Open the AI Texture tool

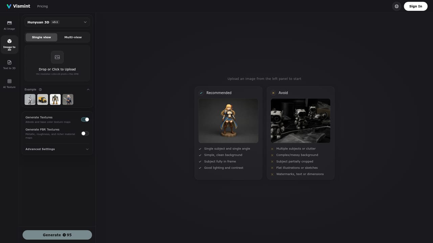[x=9, y=83]
